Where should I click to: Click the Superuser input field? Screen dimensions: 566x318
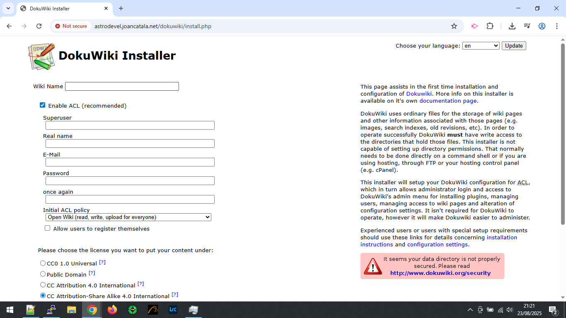pyautogui.click(x=130, y=125)
